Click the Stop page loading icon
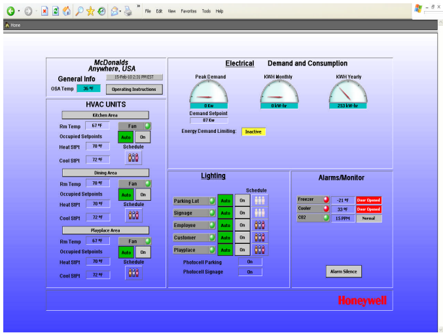The image size is (443, 335). coord(44,11)
